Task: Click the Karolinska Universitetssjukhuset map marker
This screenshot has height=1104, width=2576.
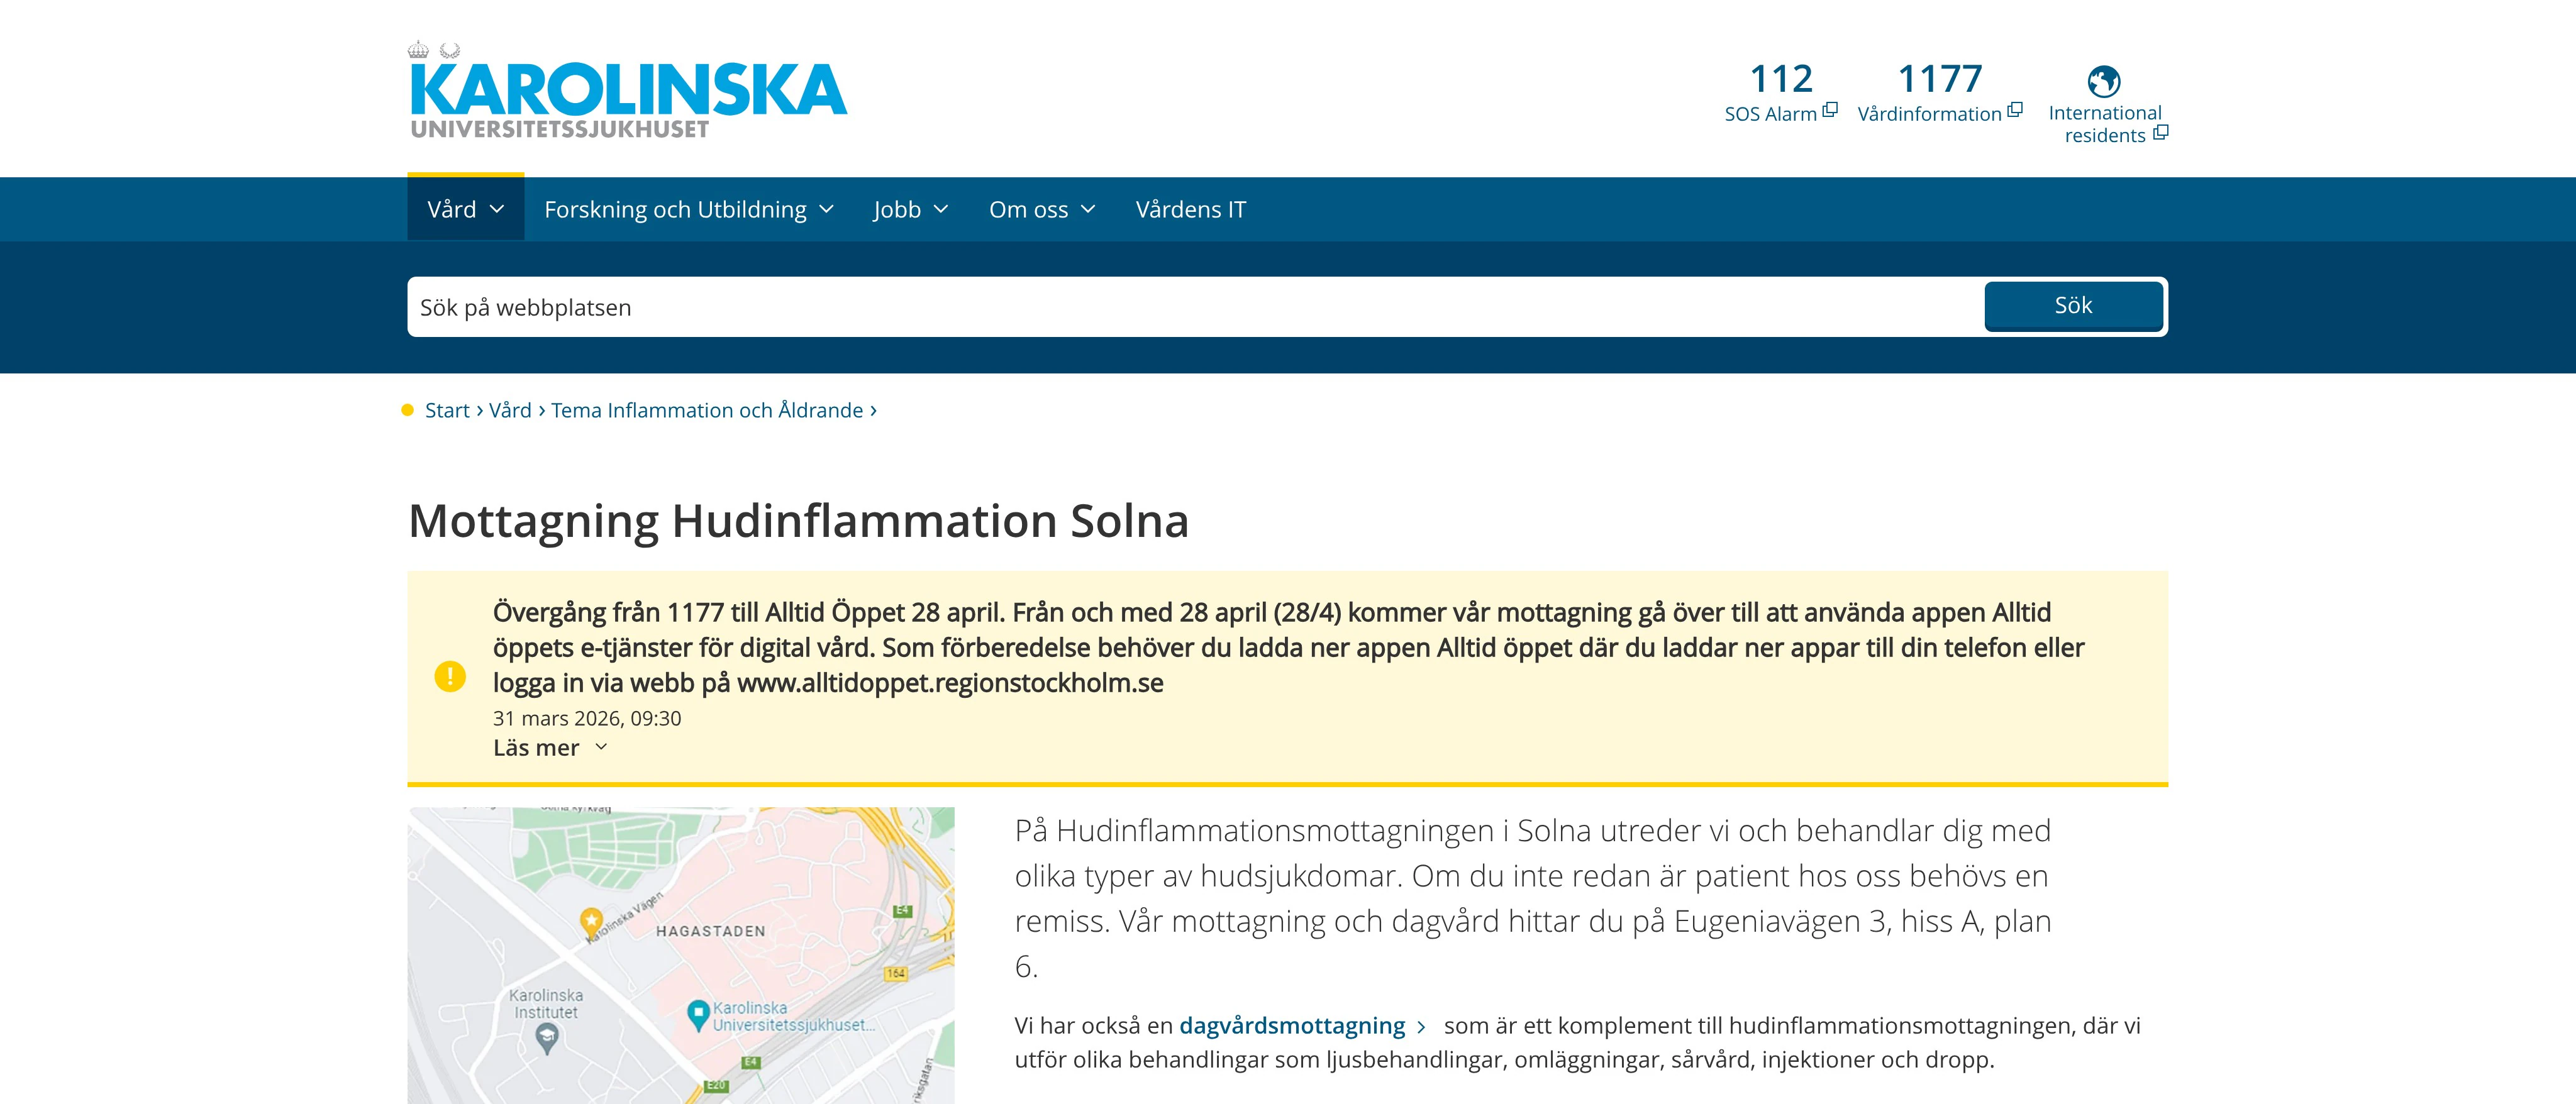Action: coord(698,1015)
